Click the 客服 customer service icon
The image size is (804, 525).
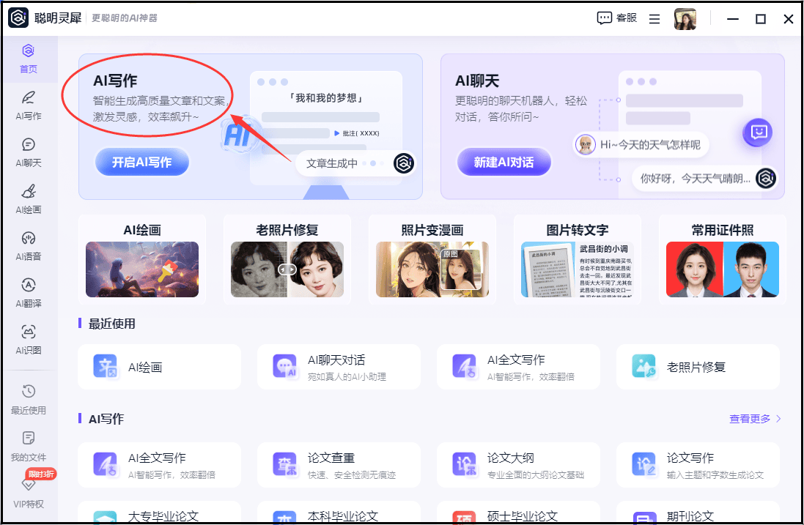click(x=605, y=18)
